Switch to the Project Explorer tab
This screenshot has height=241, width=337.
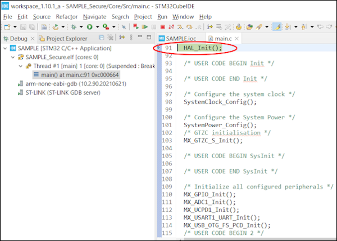point(66,39)
